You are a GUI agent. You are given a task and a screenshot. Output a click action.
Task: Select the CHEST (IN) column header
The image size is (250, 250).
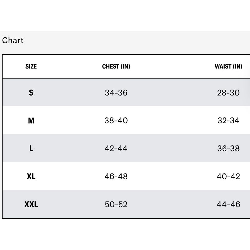tap(116, 66)
